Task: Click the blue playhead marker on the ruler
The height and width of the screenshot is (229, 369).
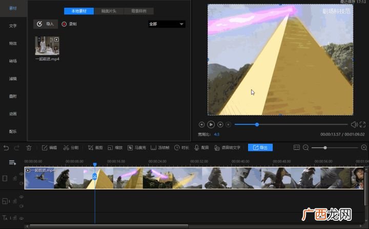Action: point(95,164)
